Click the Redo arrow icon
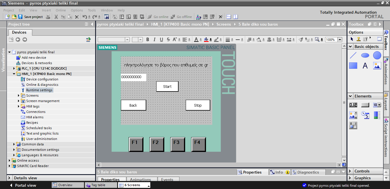 coord(95,17)
